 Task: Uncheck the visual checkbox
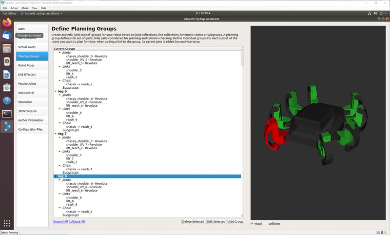point(252,224)
